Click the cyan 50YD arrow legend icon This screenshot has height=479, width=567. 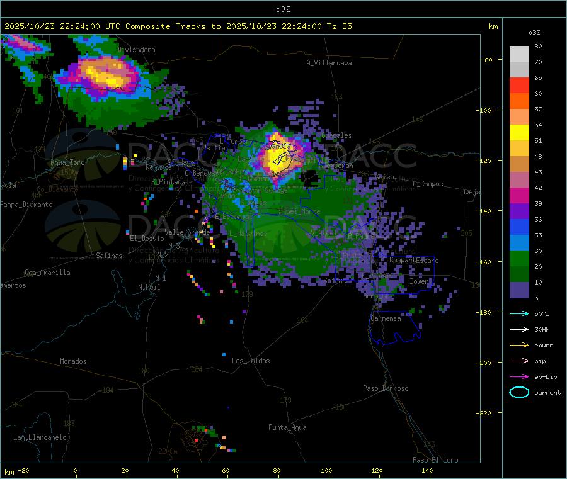point(519,313)
